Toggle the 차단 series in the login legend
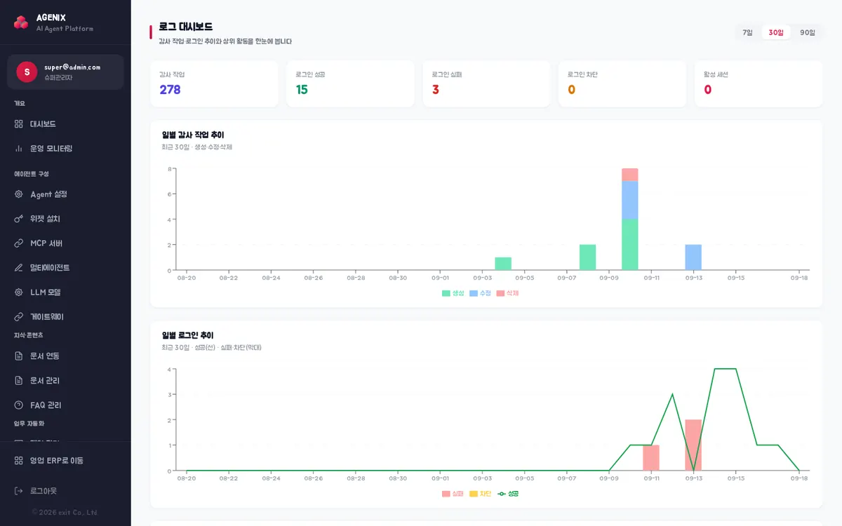 coord(481,494)
